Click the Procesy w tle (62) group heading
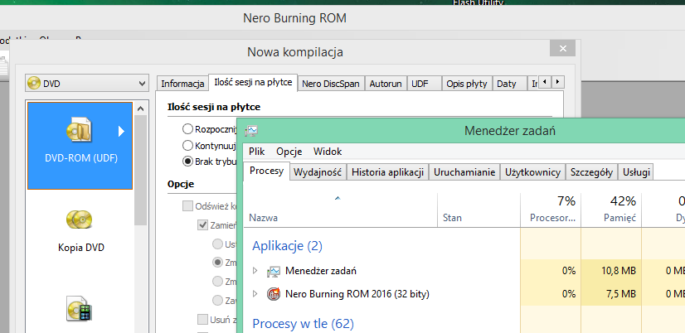The height and width of the screenshot is (333, 685). 304,324
